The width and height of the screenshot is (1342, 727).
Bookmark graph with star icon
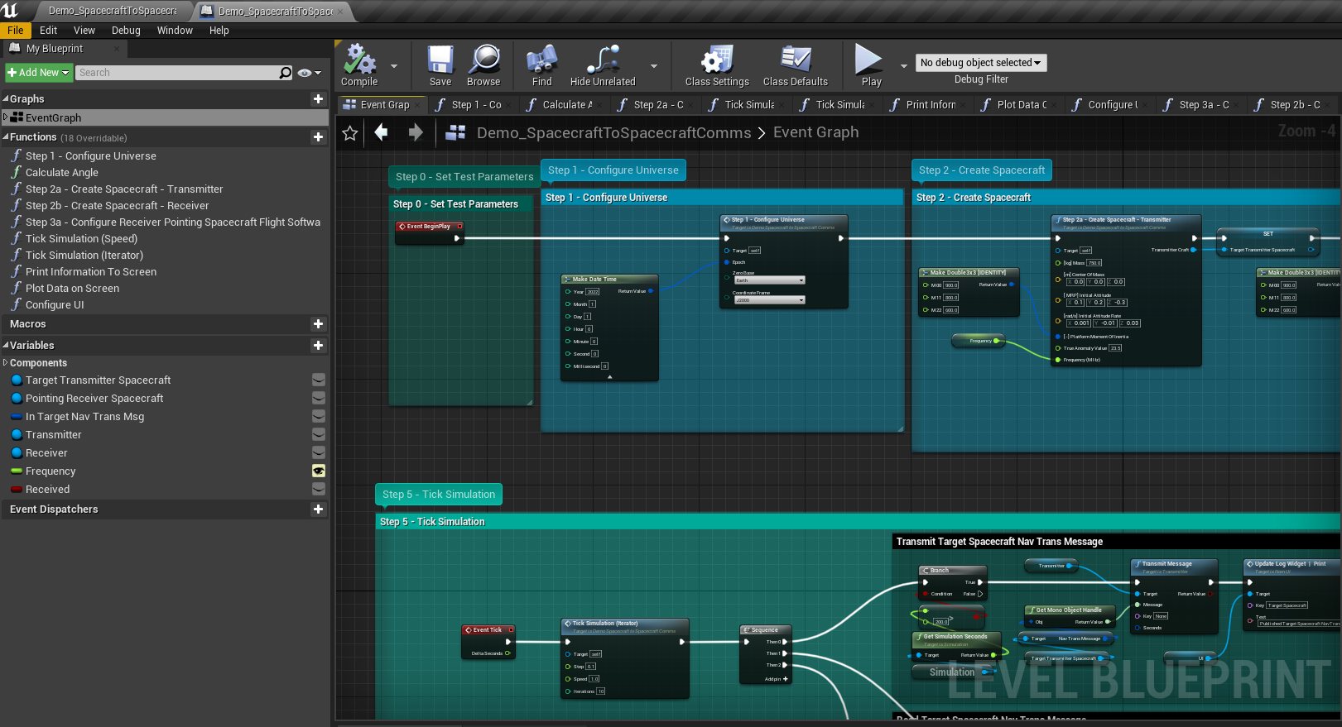(350, 132)
